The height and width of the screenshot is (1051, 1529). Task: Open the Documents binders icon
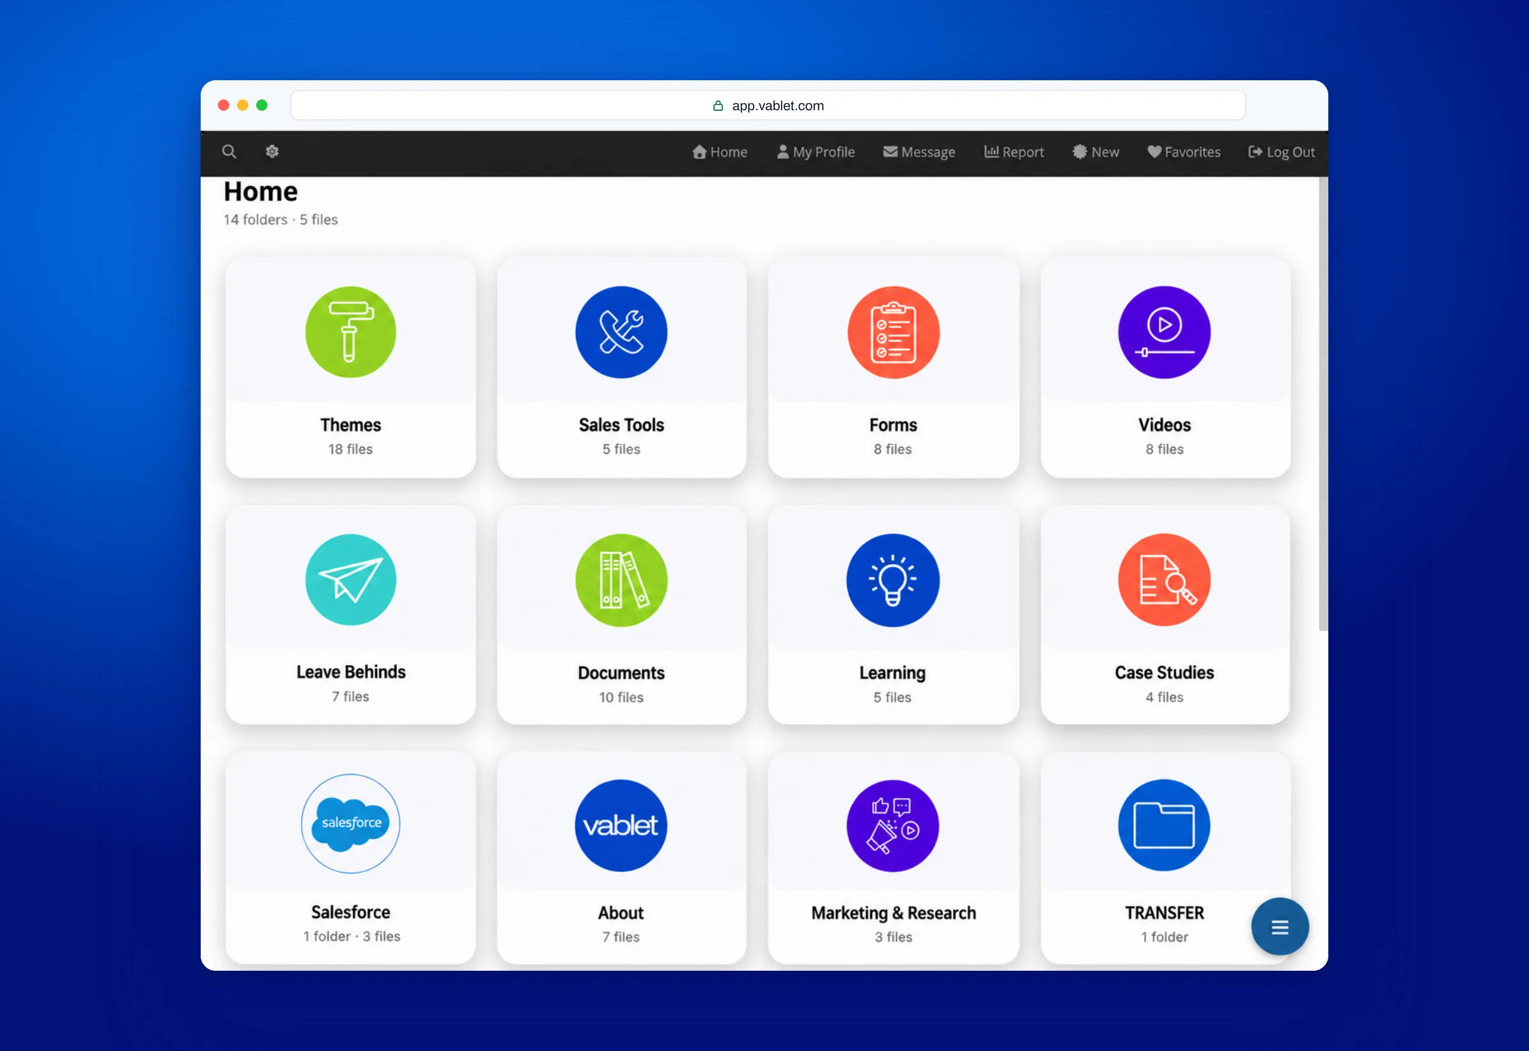coord(621,580)
